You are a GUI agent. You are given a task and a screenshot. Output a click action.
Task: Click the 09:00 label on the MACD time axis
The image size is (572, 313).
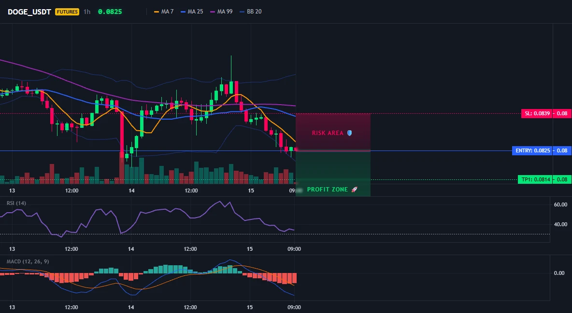tap(294, 307)
